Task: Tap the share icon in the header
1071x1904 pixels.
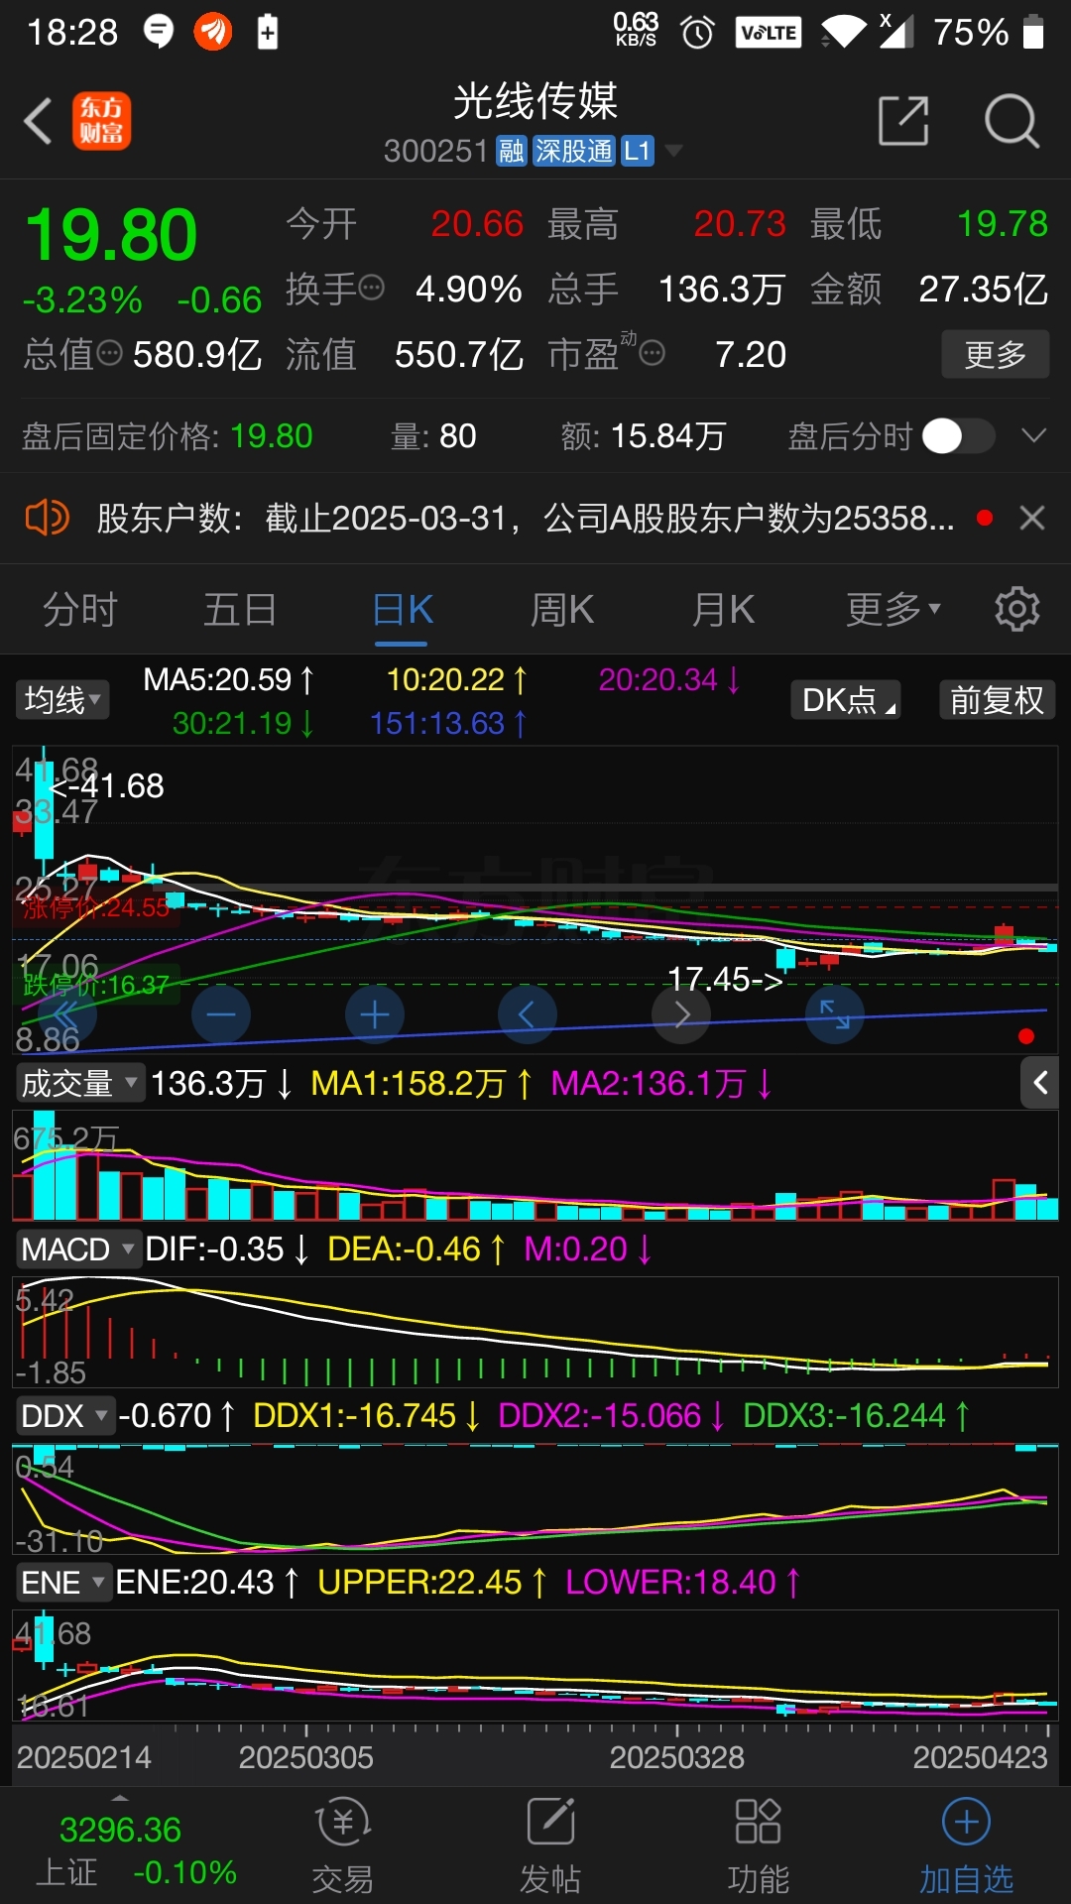Action: point(903,121)
